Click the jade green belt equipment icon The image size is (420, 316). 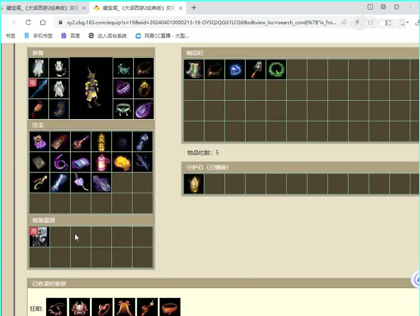coord(123,109)
